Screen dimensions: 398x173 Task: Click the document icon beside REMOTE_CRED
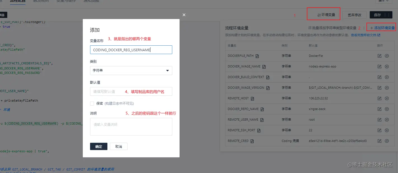pos(252,141)
